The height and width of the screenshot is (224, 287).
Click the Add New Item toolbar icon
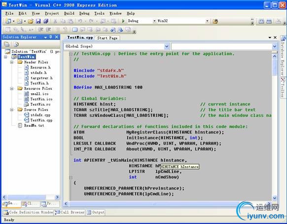coord(19,21)
